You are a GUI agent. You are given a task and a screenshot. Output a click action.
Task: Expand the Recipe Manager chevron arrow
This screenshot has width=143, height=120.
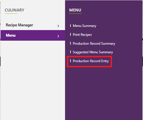coord(58,26)
